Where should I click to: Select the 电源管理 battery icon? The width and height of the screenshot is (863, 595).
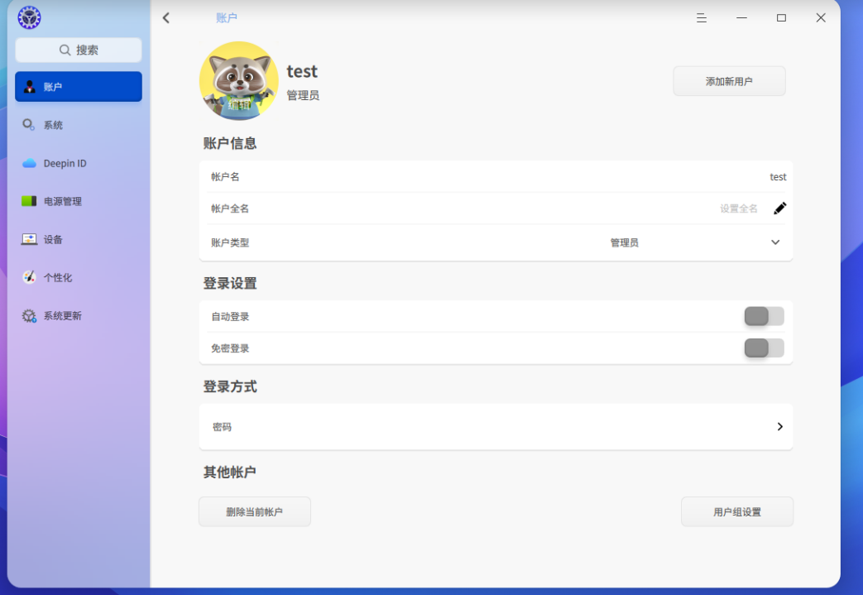point(29,201)
